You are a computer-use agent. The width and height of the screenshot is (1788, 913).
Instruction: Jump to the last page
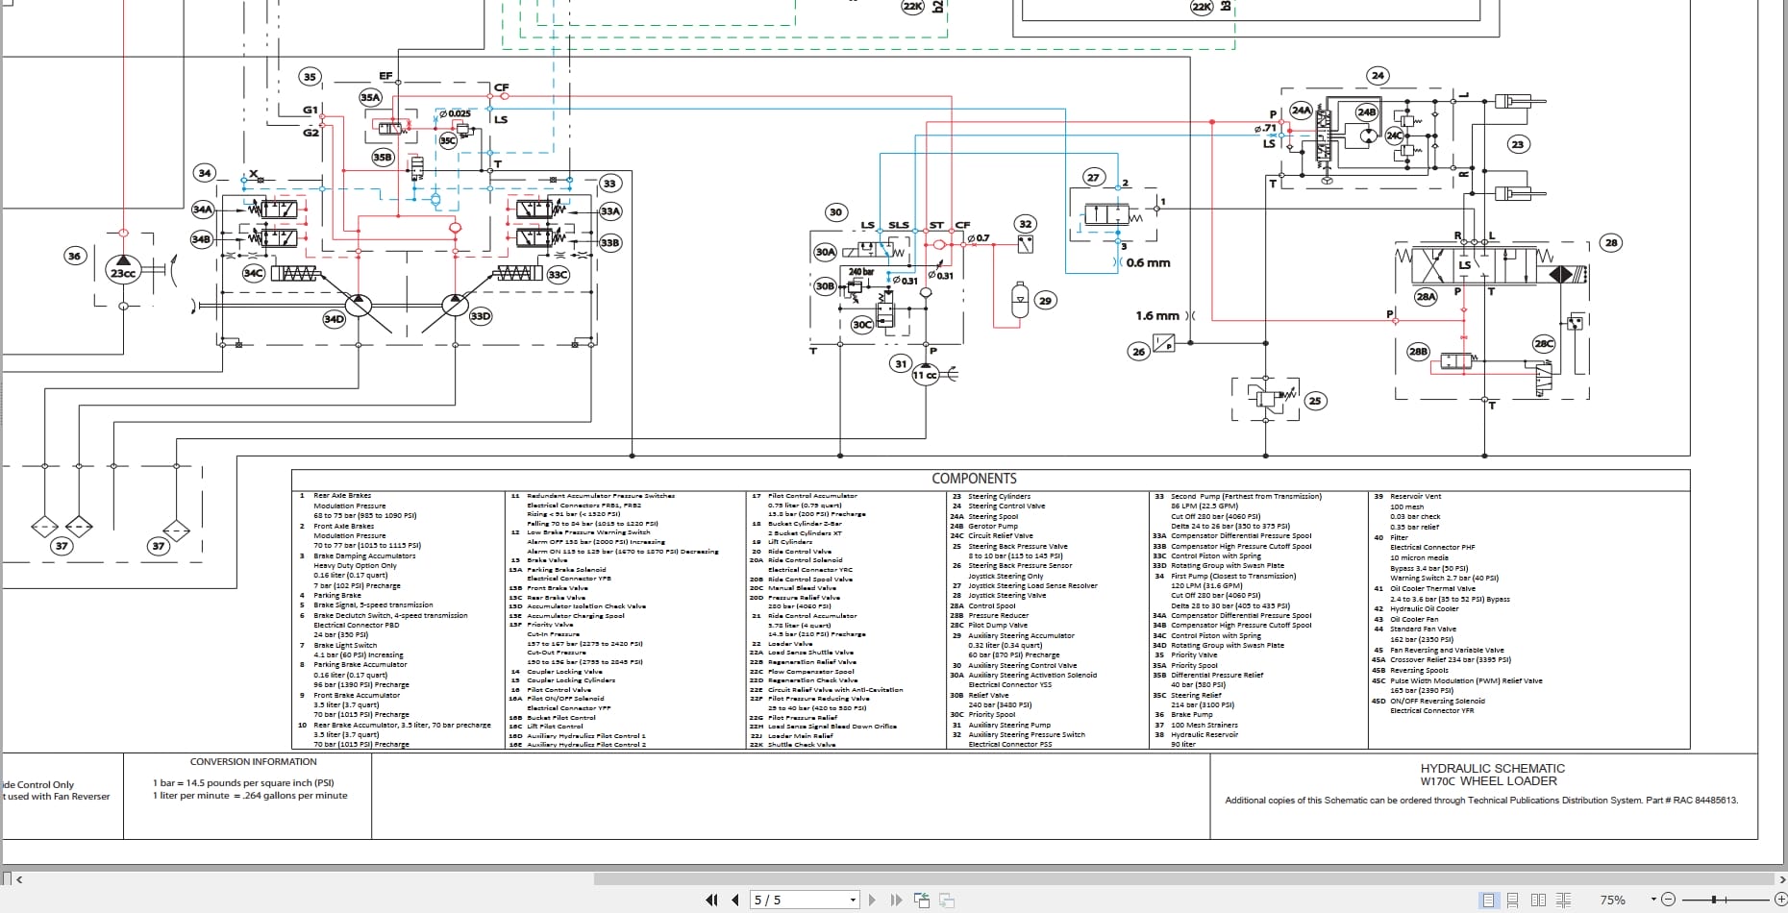(x=897, y=900)
